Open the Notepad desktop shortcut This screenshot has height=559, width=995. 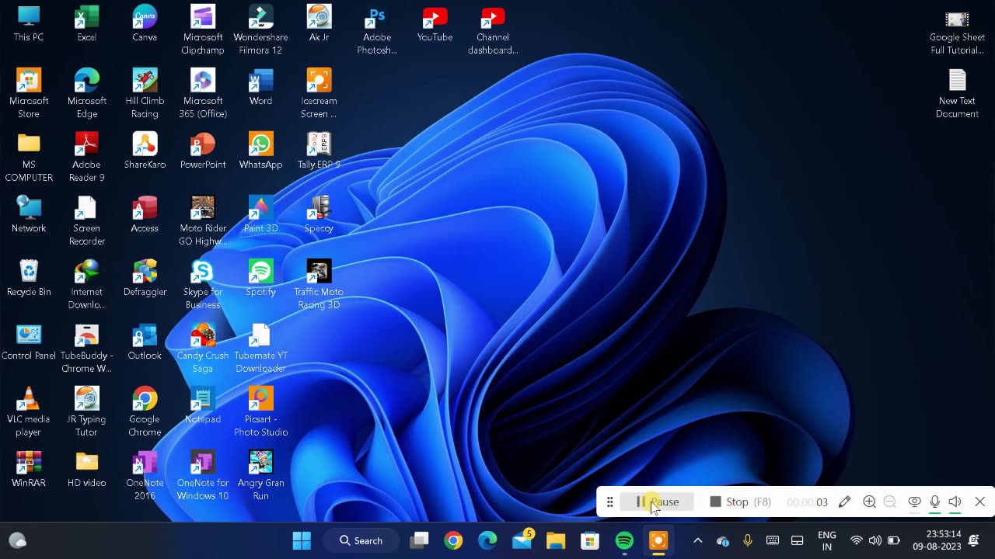[202, 406]
